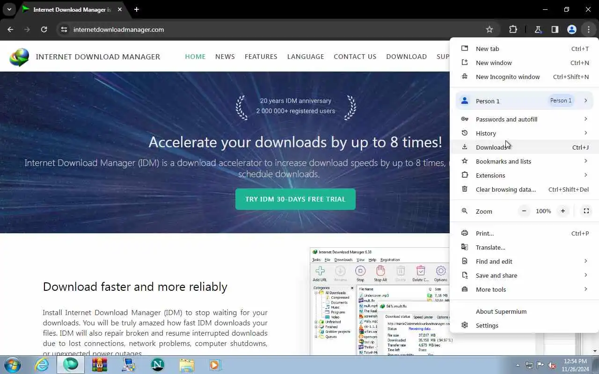
Task: Click the network tray icon
Action: pos(529,365)
